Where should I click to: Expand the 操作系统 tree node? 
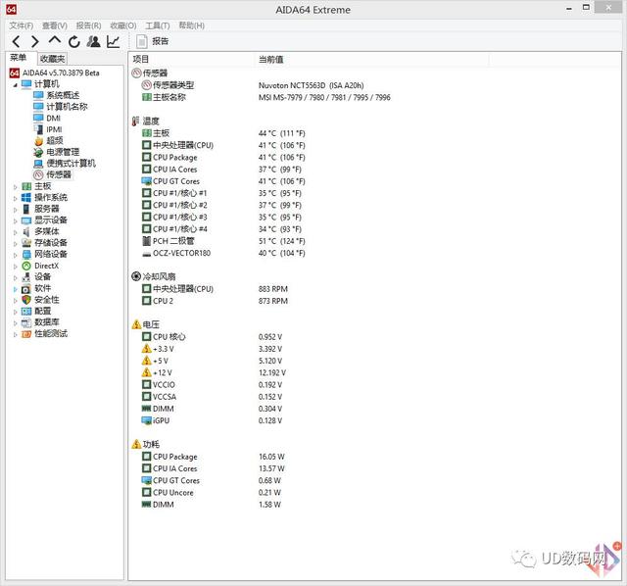pyautogui.click(x=16, y=198)
